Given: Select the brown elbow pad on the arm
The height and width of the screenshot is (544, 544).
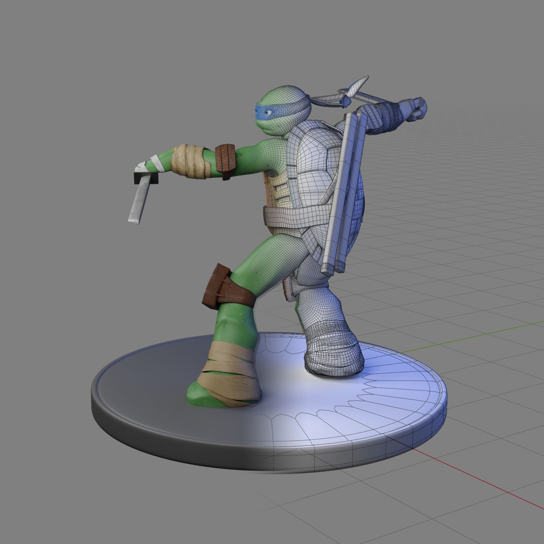Looking at the screenshot, I should tap(225, 162).
